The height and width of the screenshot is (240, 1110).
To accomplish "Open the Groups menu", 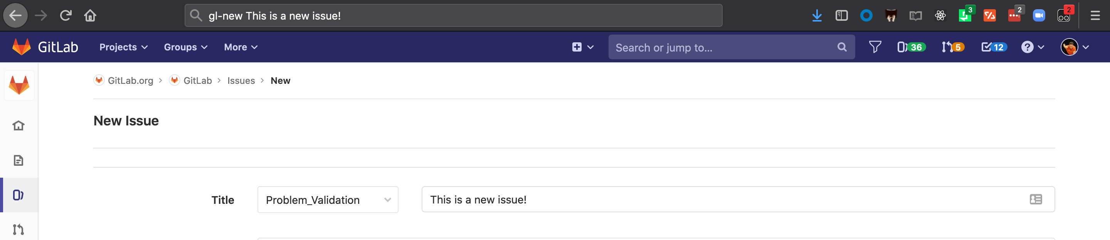I will pyautogui.click(x=185, y=47).
